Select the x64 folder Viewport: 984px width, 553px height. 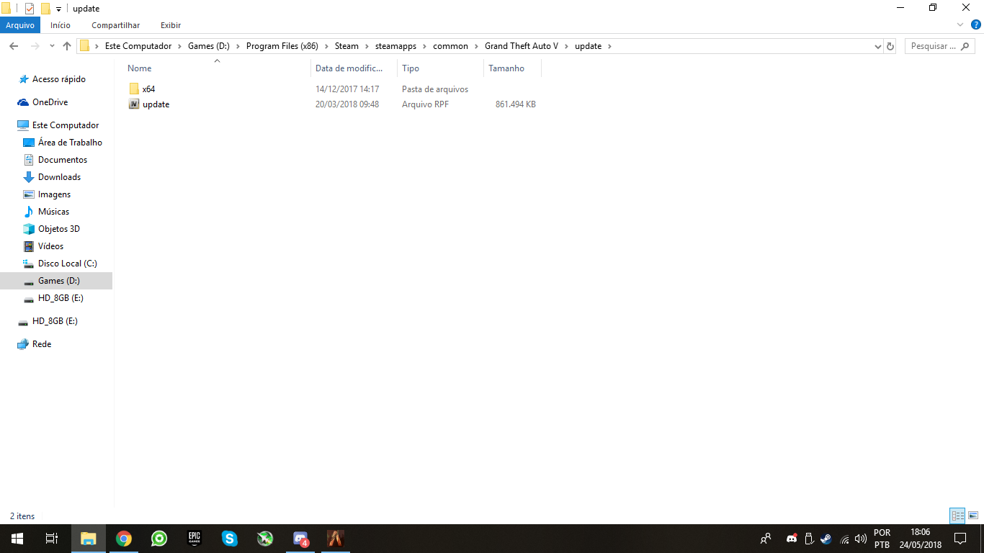coord(148,89)
